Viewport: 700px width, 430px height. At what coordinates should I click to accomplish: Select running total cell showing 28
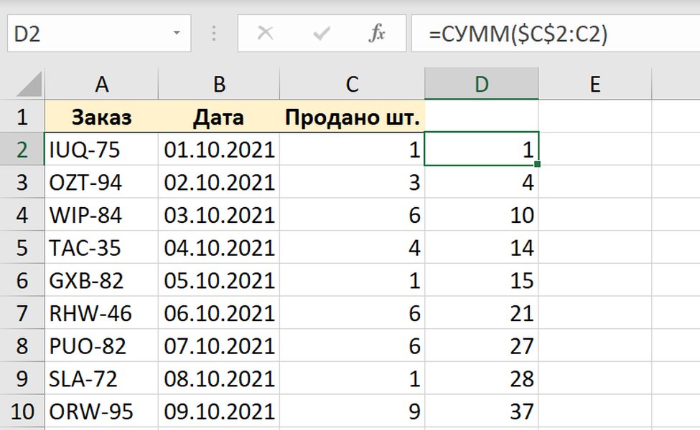coord(481,378)
